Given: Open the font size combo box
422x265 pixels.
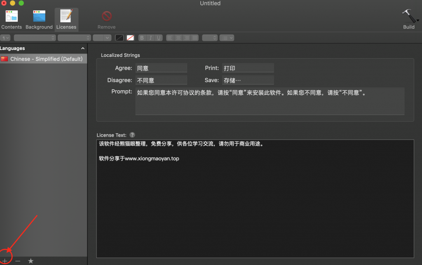Looking at the screenshot, I should tap(102, 38).
